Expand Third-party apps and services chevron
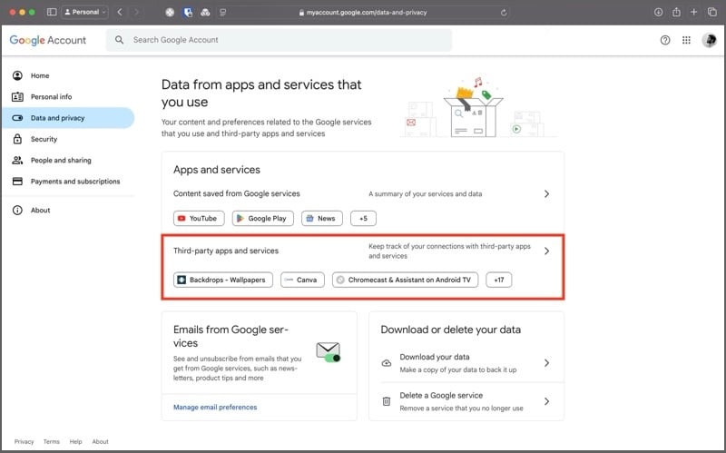This screenshot has height=453, width=726. click(x=546, y=251)
